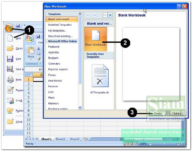Select the Lists category
192x151 pixels.
51,92
